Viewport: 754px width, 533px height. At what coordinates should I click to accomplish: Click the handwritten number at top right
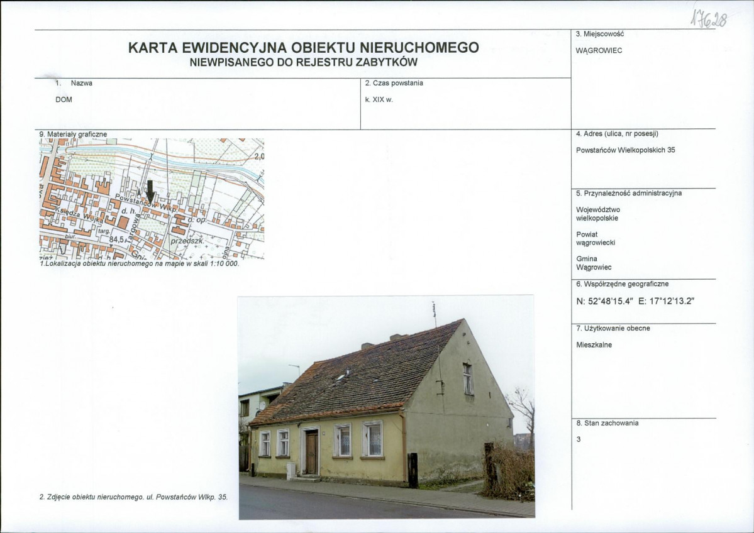[708, 19]
